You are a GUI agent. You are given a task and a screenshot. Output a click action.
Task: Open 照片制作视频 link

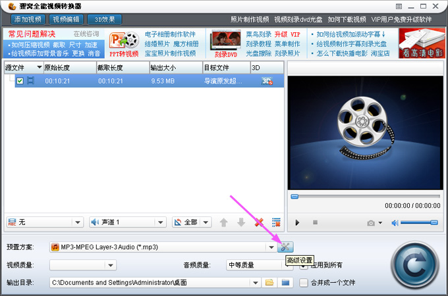(x=250, y=19)
